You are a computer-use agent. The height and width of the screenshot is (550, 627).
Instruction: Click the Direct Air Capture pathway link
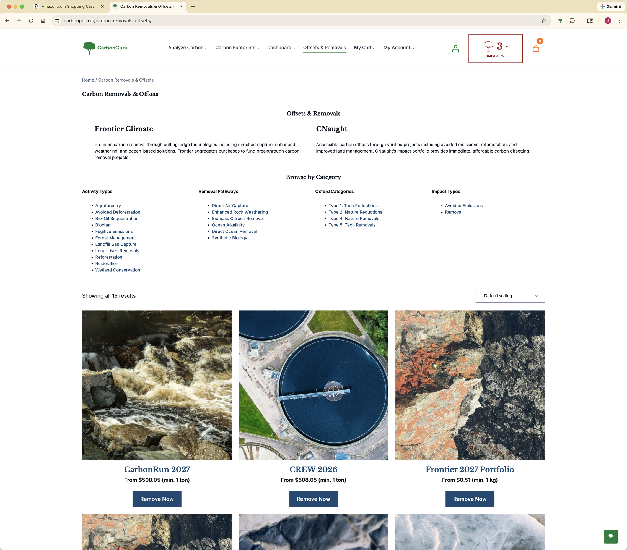pyautogui.click(x=230, y=206)
